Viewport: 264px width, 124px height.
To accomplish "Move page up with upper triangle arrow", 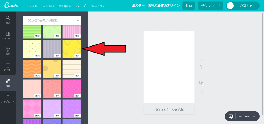I will 201,60.
